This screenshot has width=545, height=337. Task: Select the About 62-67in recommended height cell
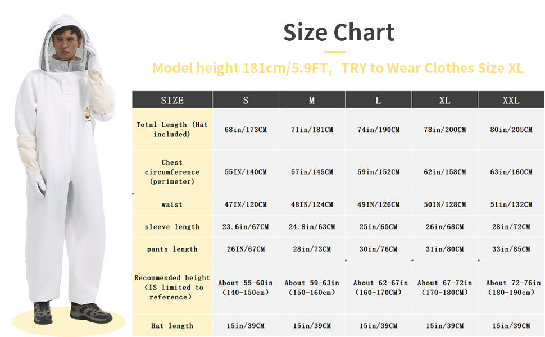(x=378, y=287)
